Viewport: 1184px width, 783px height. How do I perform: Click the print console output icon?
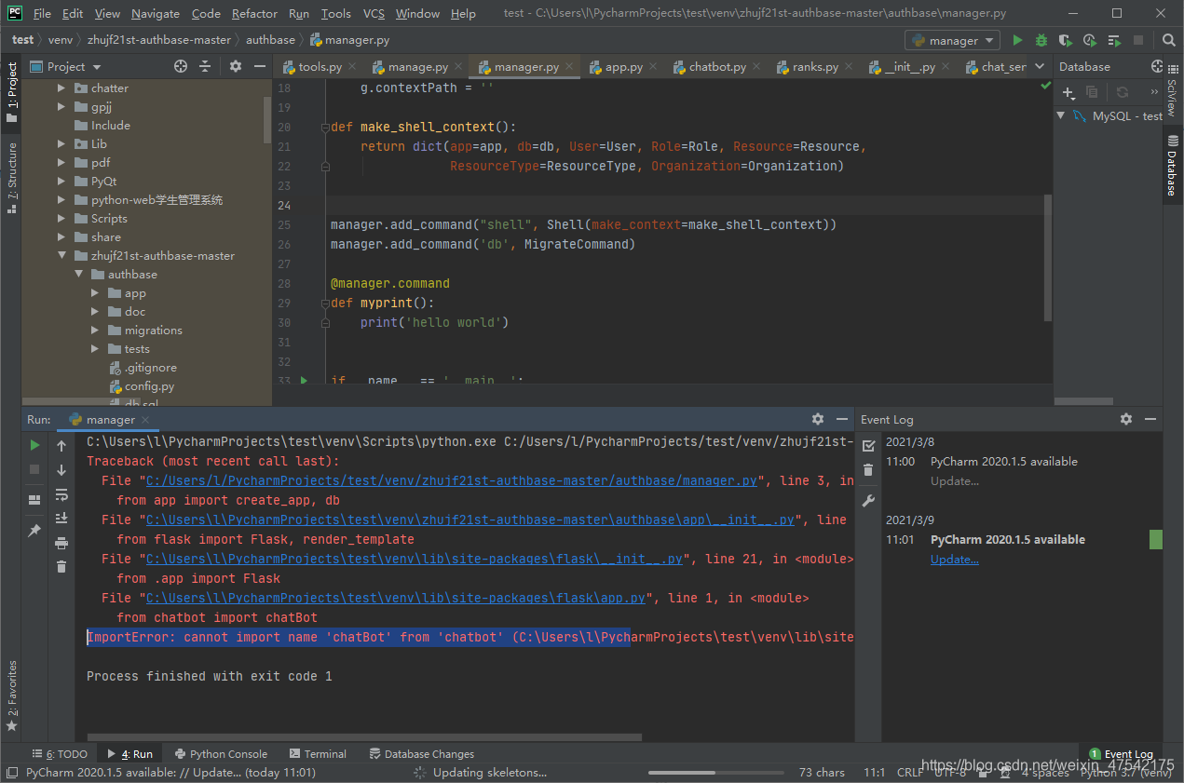pyautogui.click(x=61, y=543)
